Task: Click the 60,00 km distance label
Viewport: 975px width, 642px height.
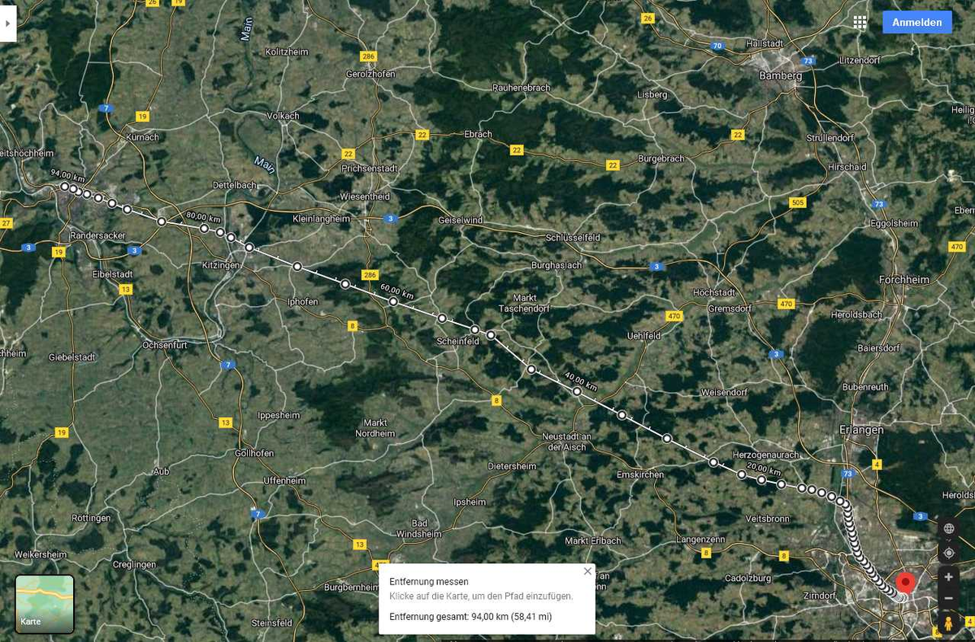Action: (396, 290)
